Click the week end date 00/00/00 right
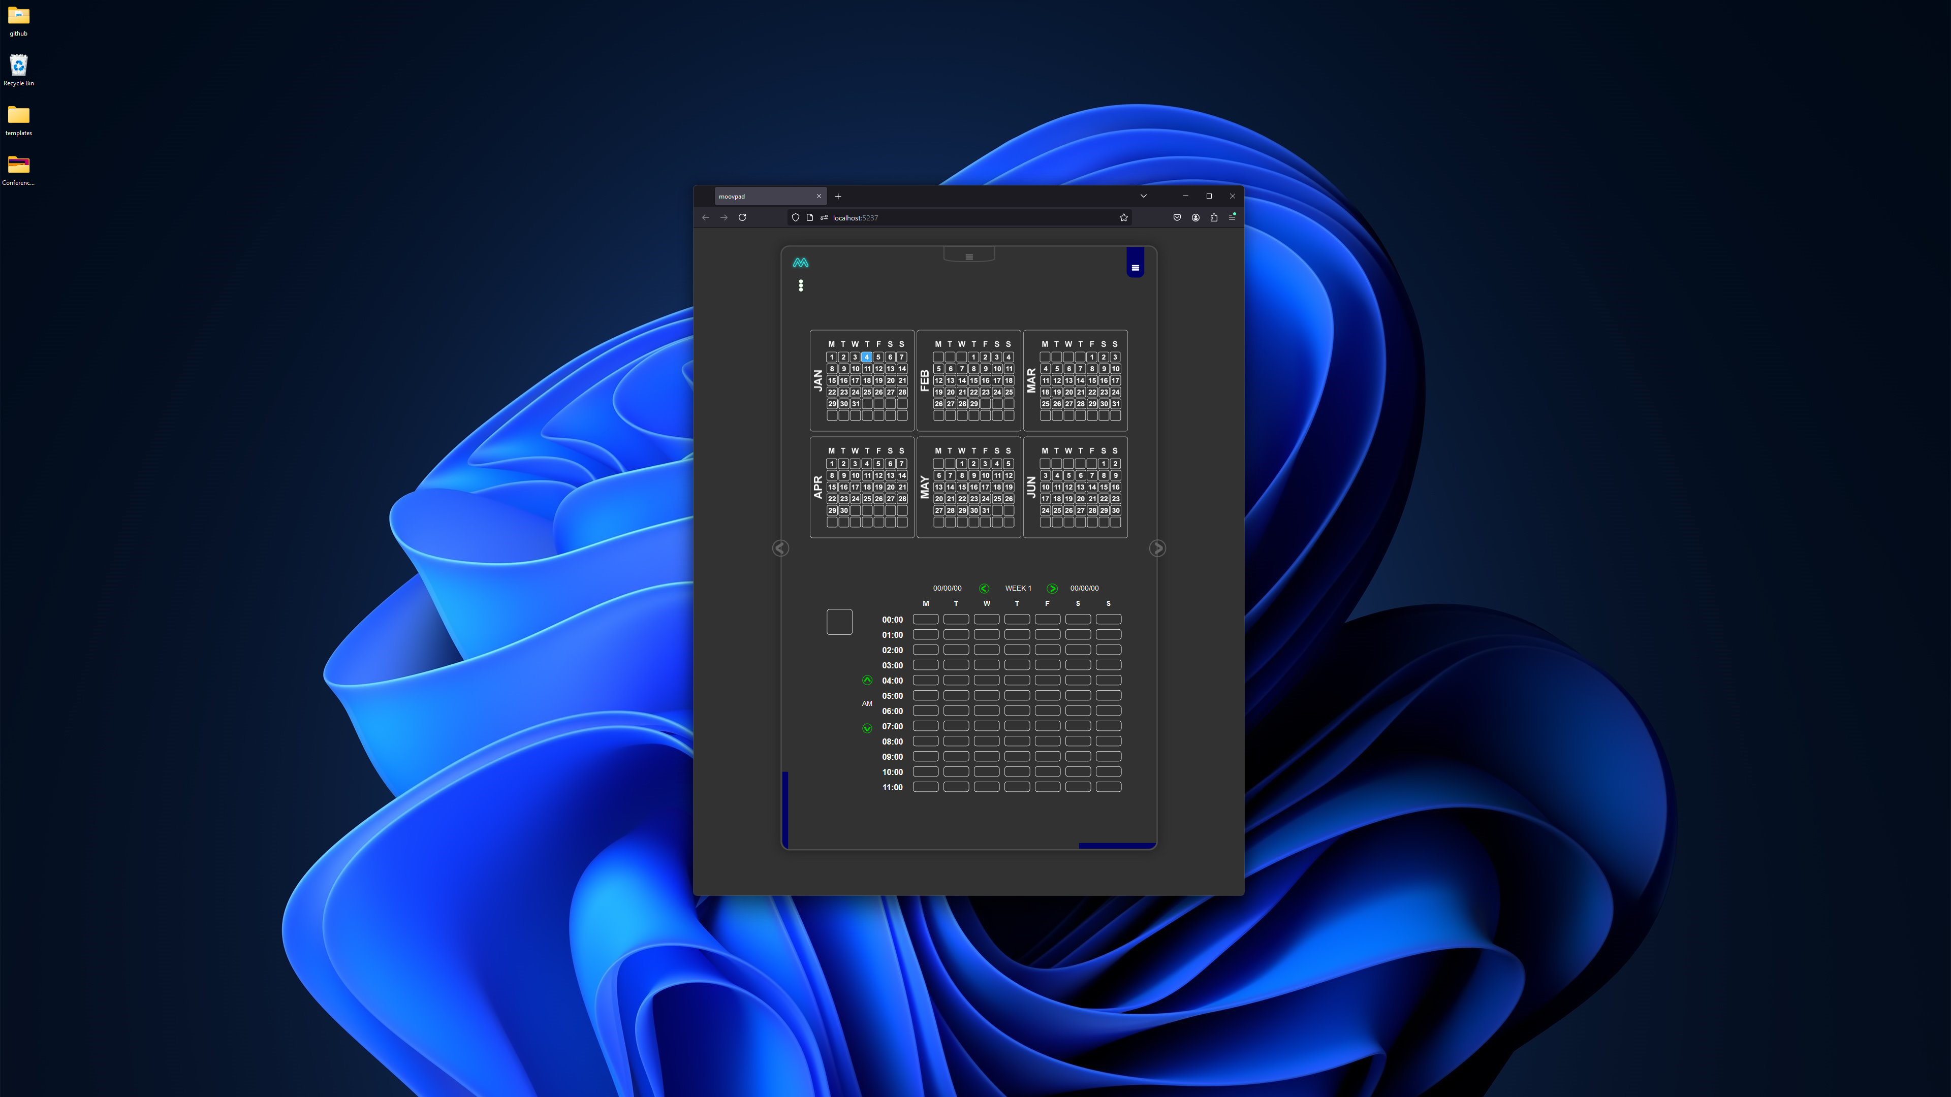Image resolution: width=1951 pixels, height=1097 pixels. coord(1084,588)
